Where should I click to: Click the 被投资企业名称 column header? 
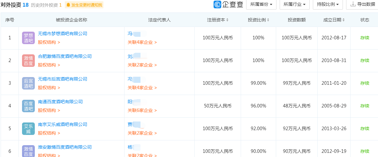click(x=72, y=20)
